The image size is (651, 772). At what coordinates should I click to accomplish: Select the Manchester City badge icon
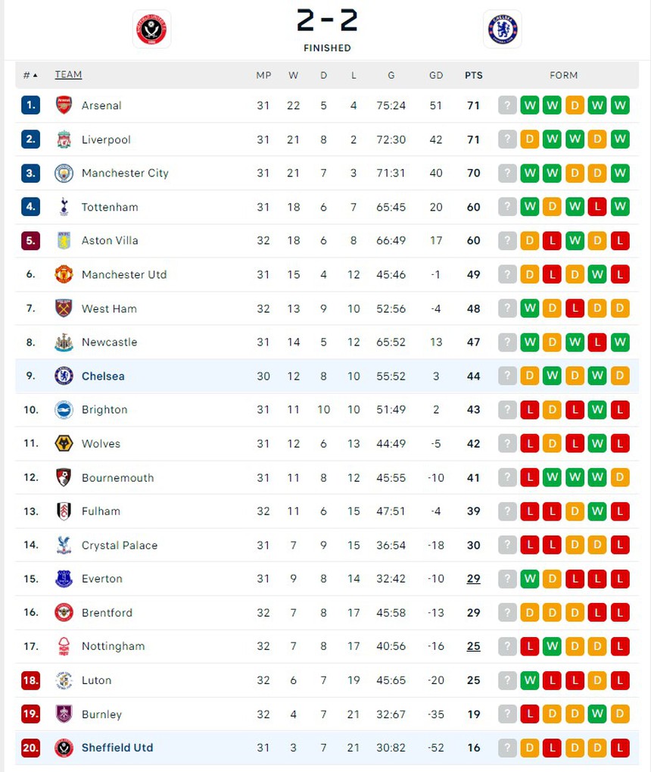[x=64, y=173]
